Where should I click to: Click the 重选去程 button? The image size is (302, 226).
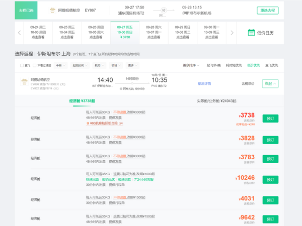click(268, 11)
